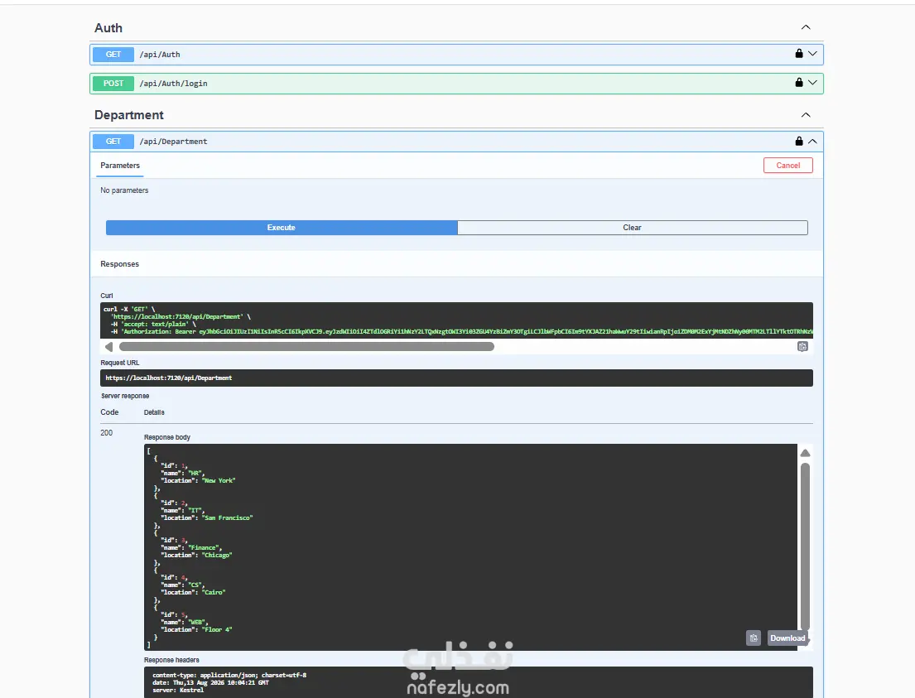
Task: Collapse the GET /api/Department endpoint
Action: click(x=812, y=142)
